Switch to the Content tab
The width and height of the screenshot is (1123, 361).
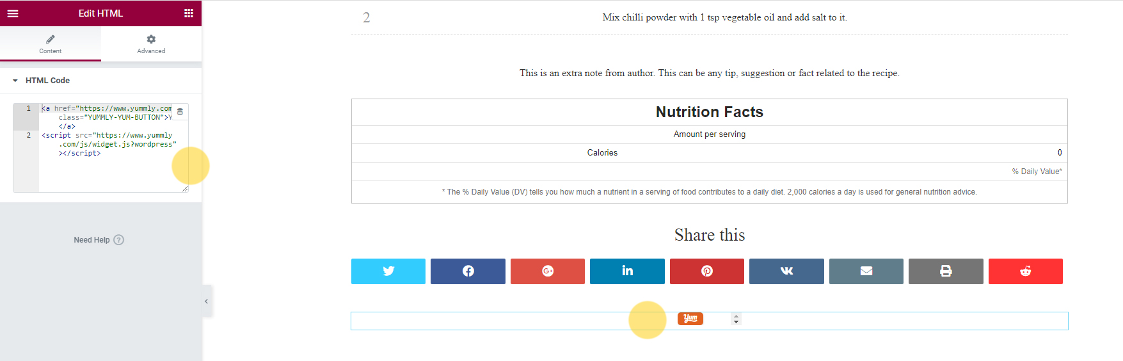[51, 44]
